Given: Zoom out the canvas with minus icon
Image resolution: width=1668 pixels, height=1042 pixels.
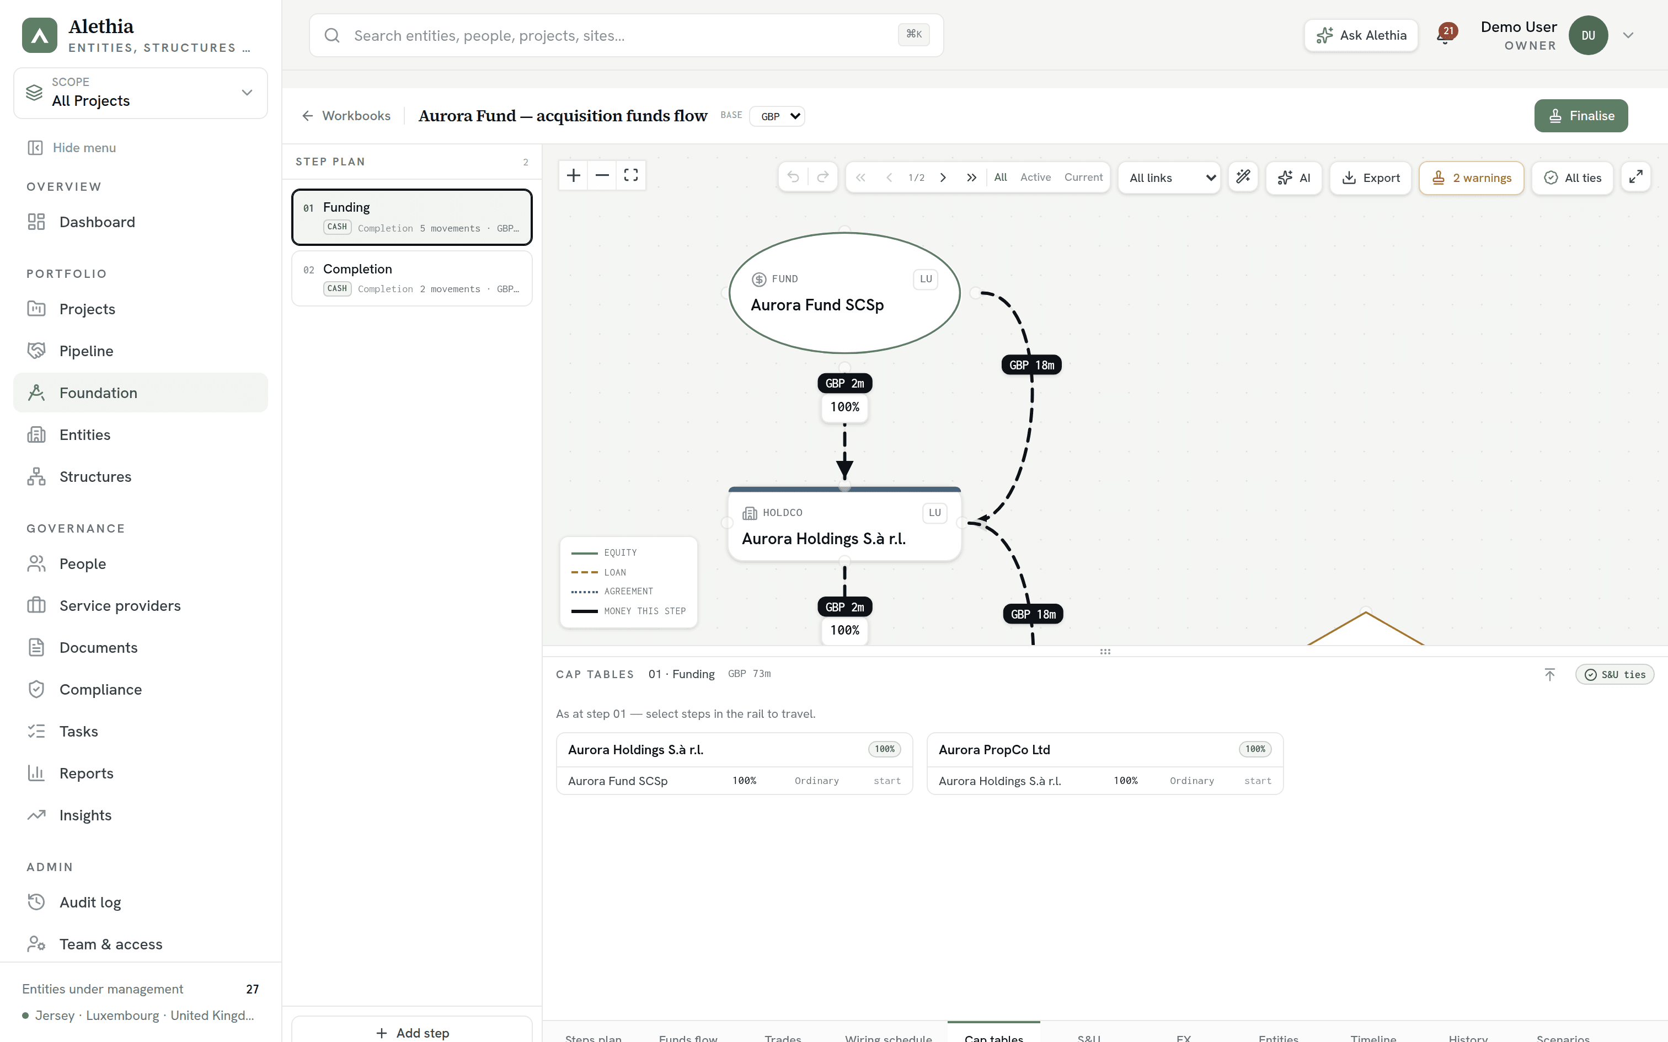Looking at the screenshot, I should (x=602, y=176).
